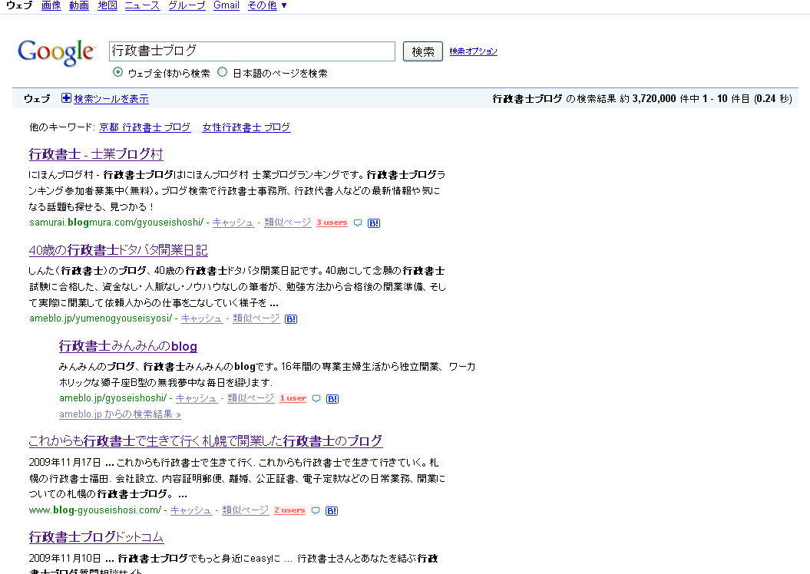The width and height of the screenshot is (810, 574).
Task: Open キャッシュ link for www.blog-gyouseishosi.com result
Action: click(191, 510)
